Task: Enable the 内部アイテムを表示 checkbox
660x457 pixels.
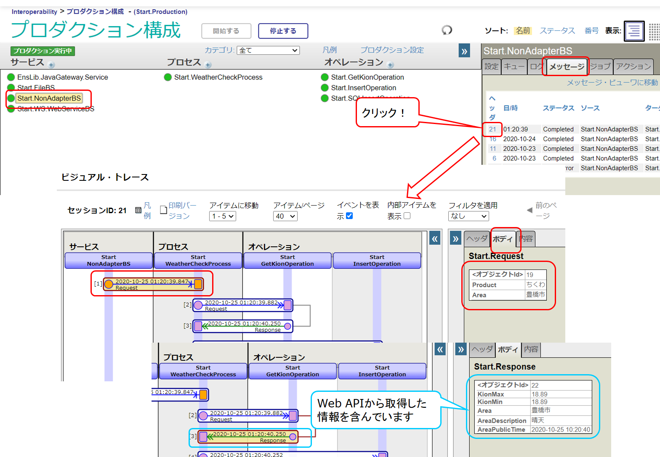Action: point(407,216)
